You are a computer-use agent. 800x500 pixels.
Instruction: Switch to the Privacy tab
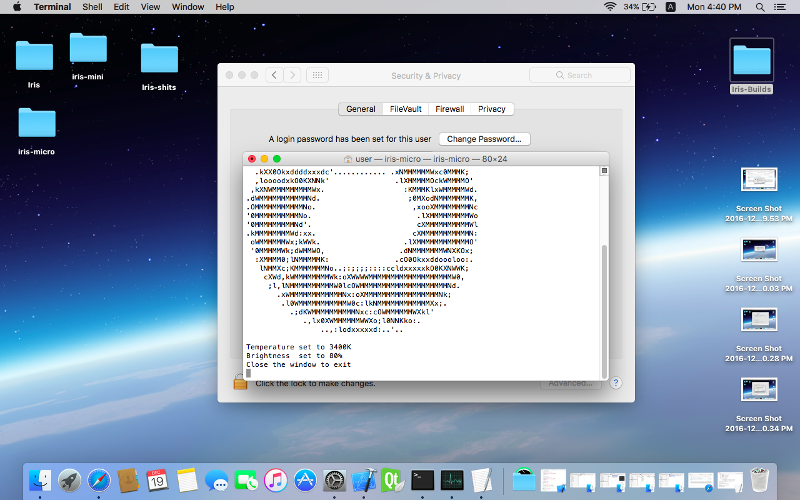[492, 109]
